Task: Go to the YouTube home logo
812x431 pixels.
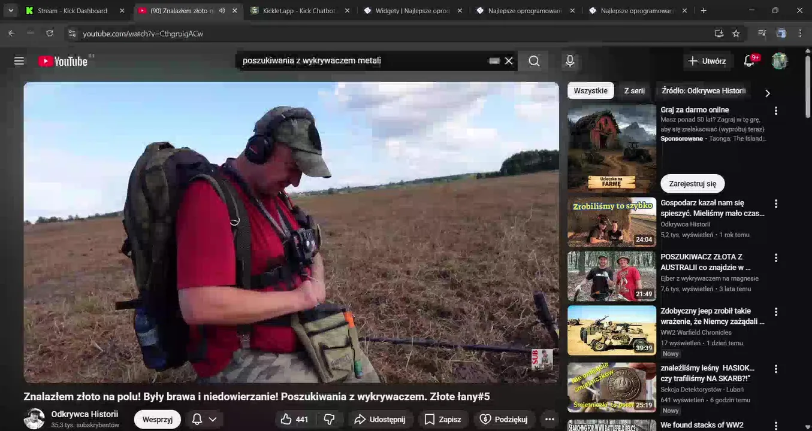Action: tap(63, 61)
